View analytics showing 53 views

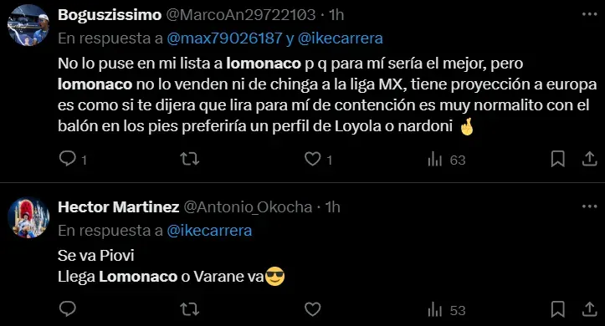tap(446, 310)
